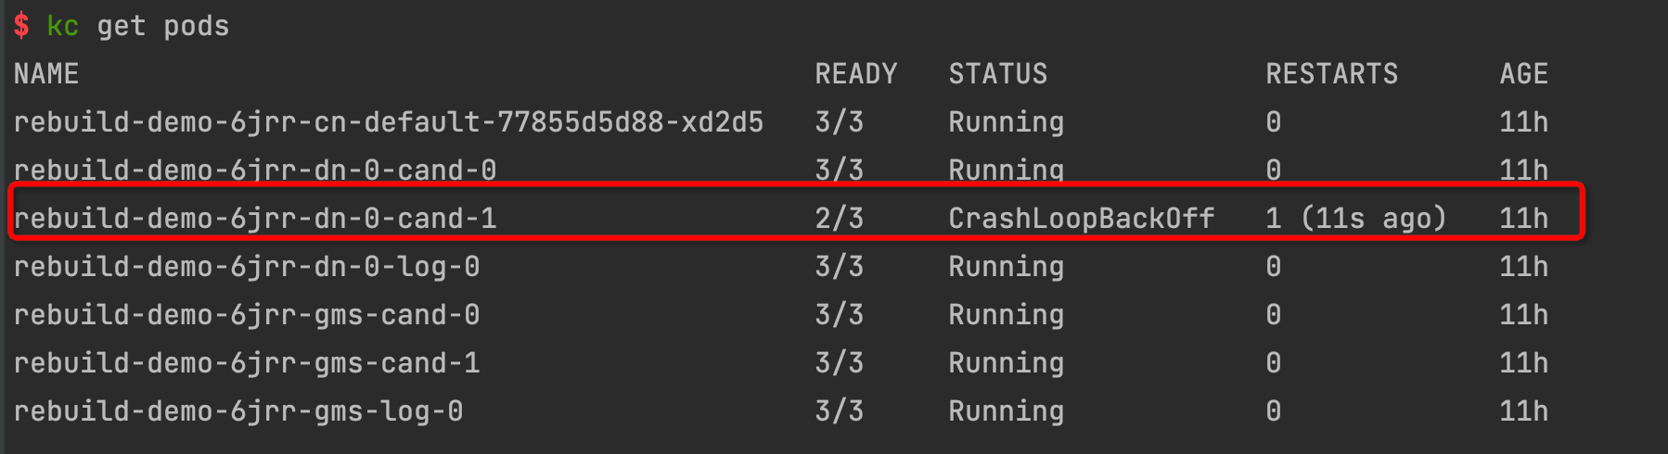Click the 'get pods' command arguments
Image resolution: width=1668 pixels, height=454 pixels.
click(163, 26)
